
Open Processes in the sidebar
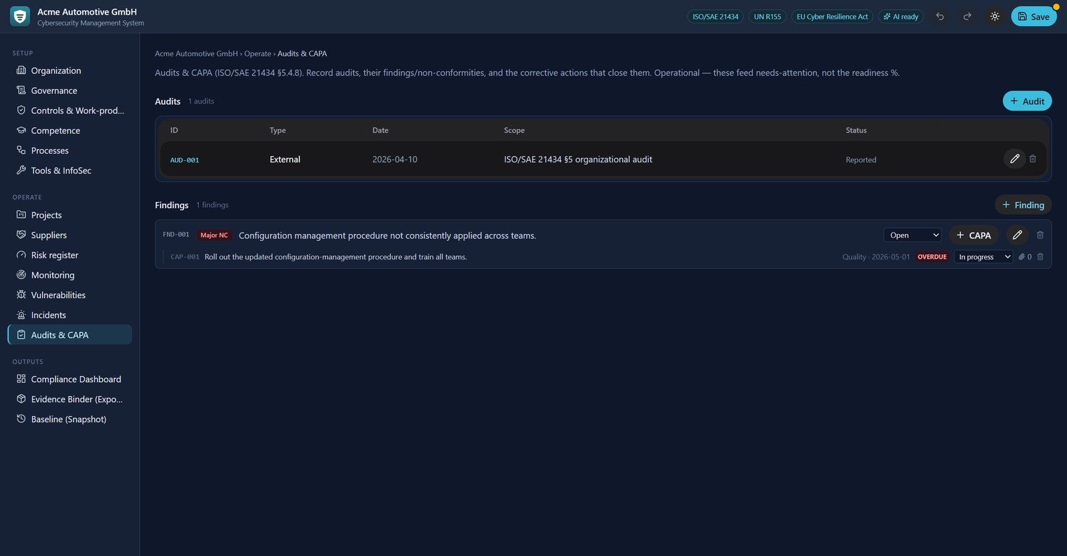point(70,151)
